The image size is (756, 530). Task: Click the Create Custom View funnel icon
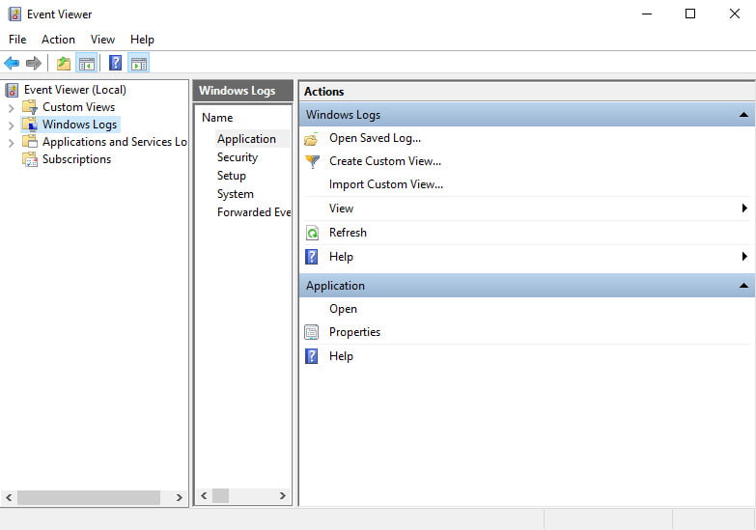point(312,161)
